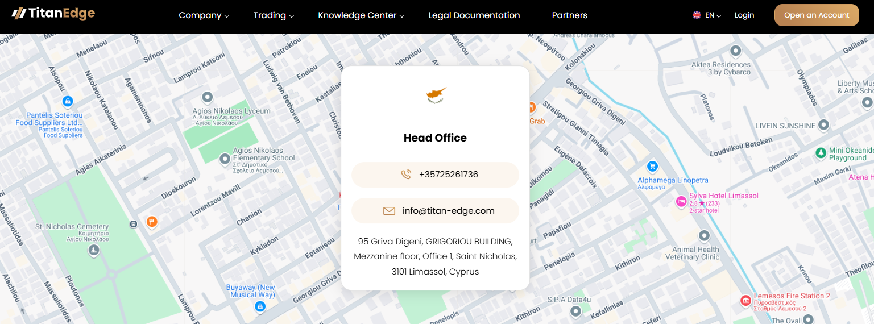Select the Sylva Hotel Limassol pin
This screenshot has height=324, width=874.
click(680, 202)
